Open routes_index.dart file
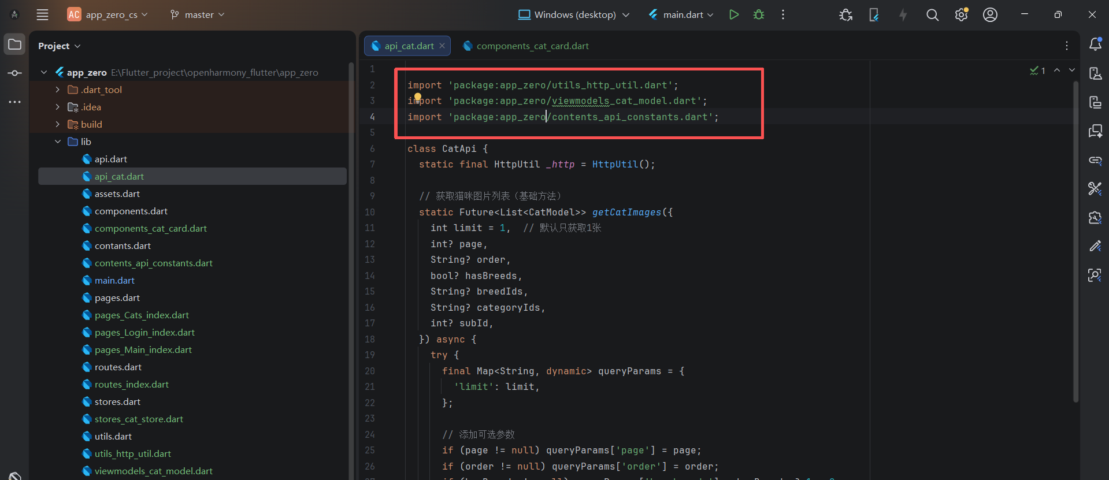The height and width of the screenshot is (480, 1109). tap(131, 384)
